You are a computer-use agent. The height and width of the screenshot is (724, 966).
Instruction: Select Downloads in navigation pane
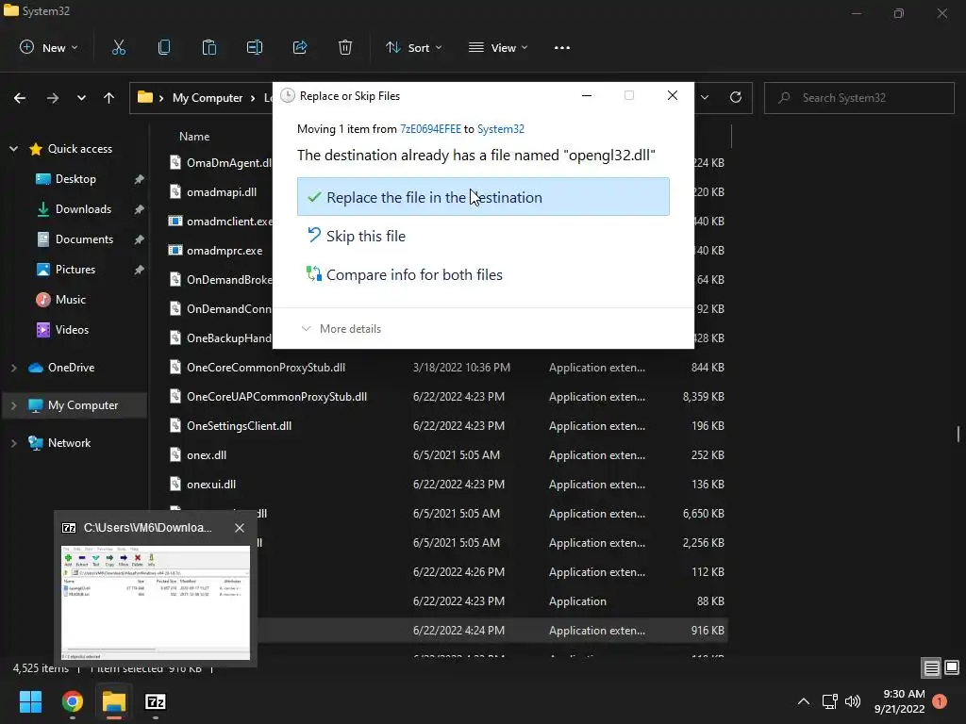pyautogui.click(x=83, y=209)
